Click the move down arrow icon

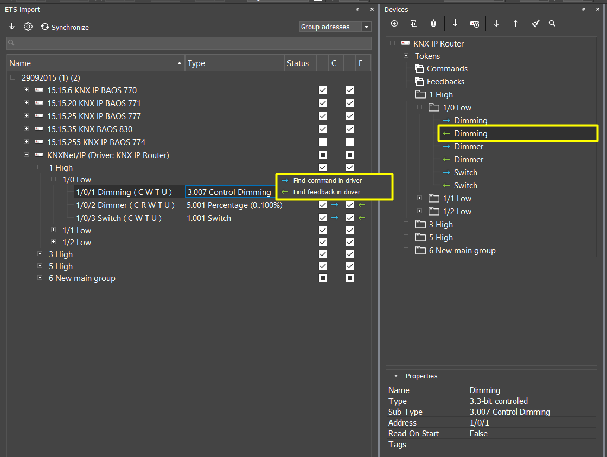coord(496,23)
